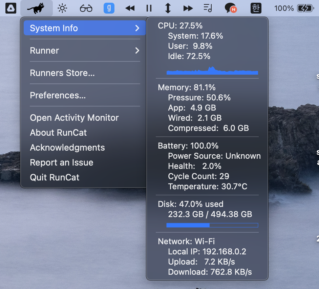
Task: Click the 'Power Source: Unknown' line
Action: (x=214, y=156)
